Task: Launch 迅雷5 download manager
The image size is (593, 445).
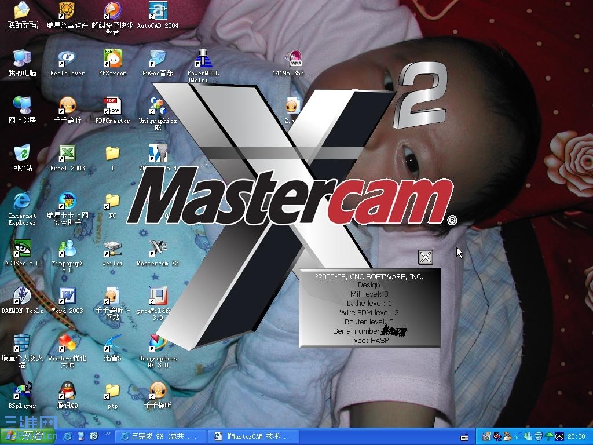Action: pos(112,348)
